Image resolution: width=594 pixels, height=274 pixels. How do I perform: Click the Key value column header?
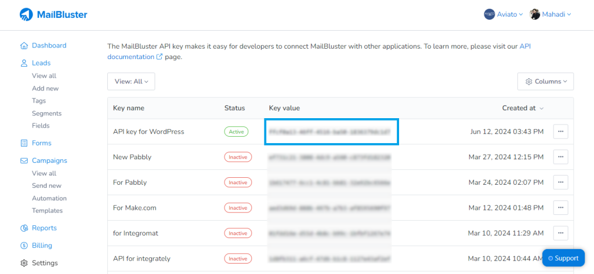(284, 108)
